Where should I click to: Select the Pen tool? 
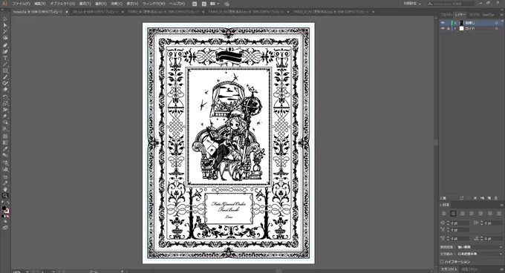click(x=5, y=45)
